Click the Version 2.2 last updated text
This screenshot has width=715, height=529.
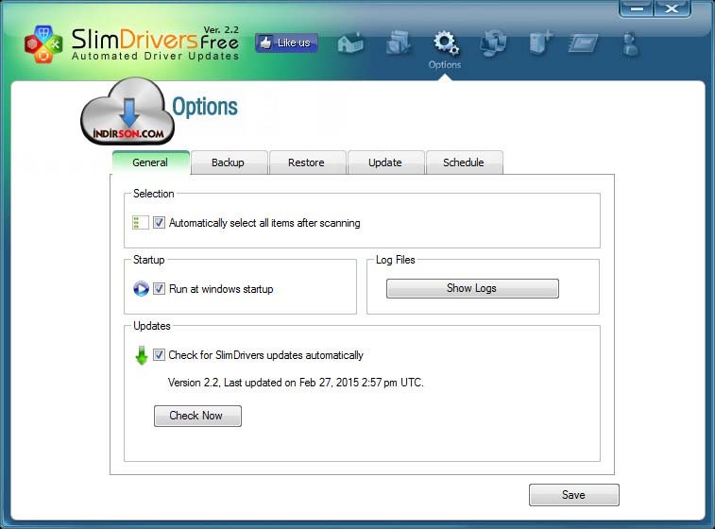tap(296, 383)
